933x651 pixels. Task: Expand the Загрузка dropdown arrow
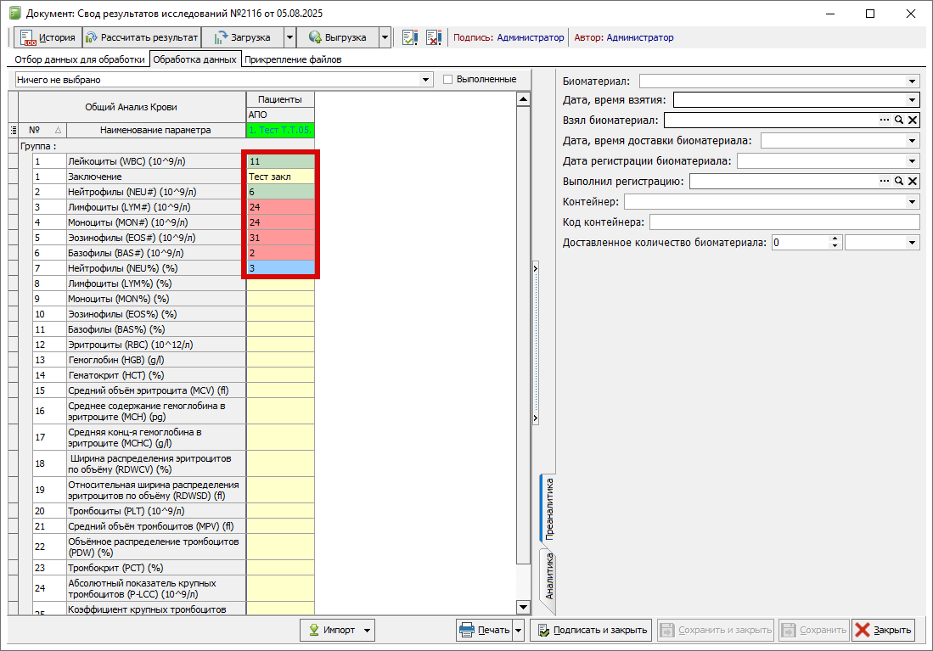click(x=289, y=37)
